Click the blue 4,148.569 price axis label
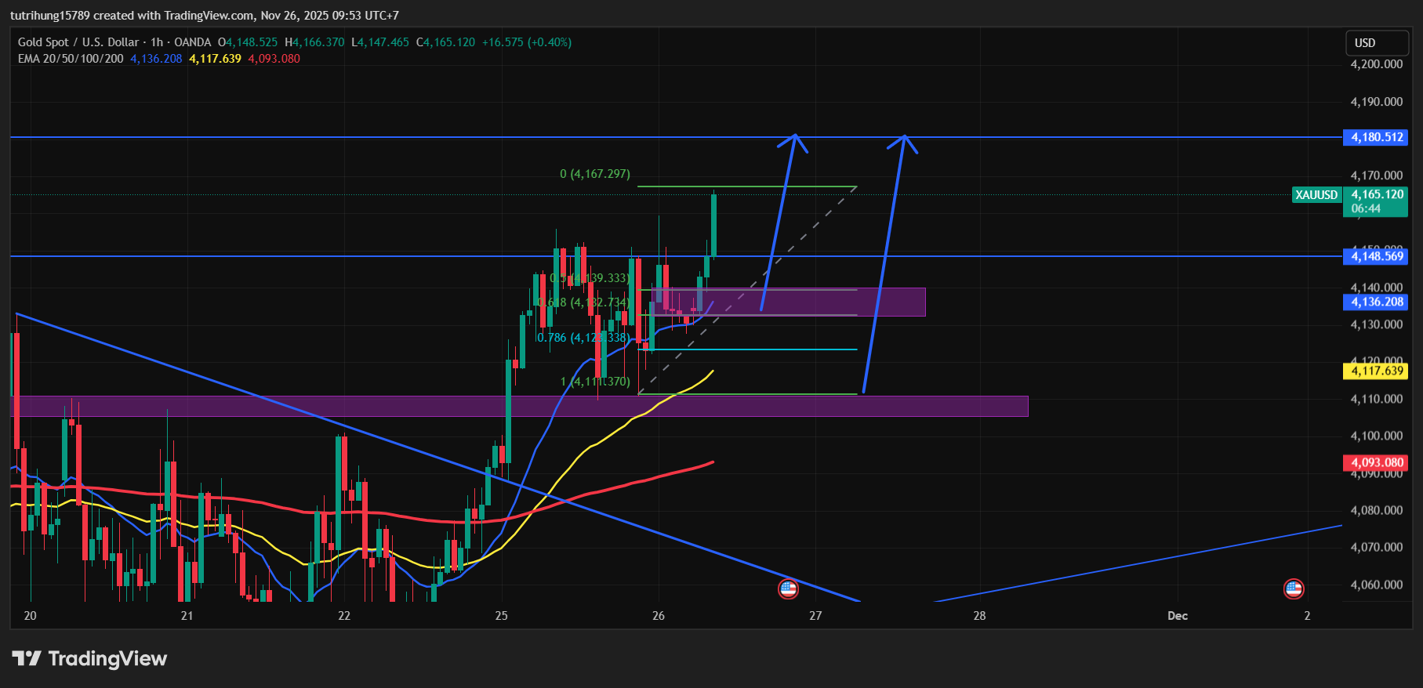 [x=1376, y=256]
